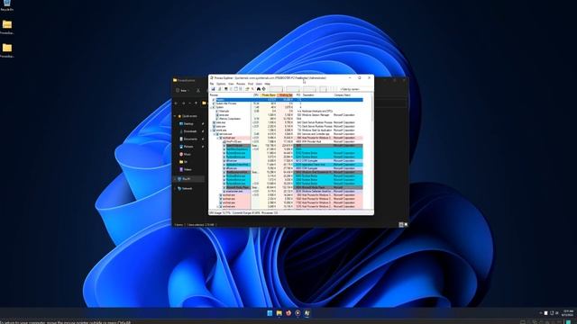This screenshot has height=324, width=577.
Task: Click the Back arrow in File Explorer
Action: (x=177, y=103)
